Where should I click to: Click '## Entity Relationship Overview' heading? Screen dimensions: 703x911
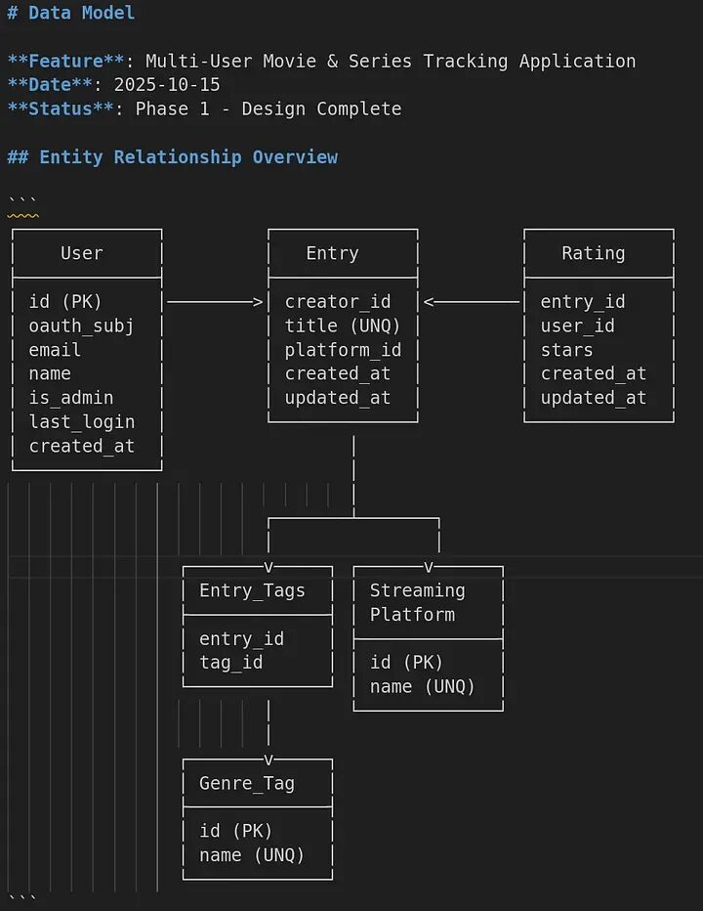173,156
